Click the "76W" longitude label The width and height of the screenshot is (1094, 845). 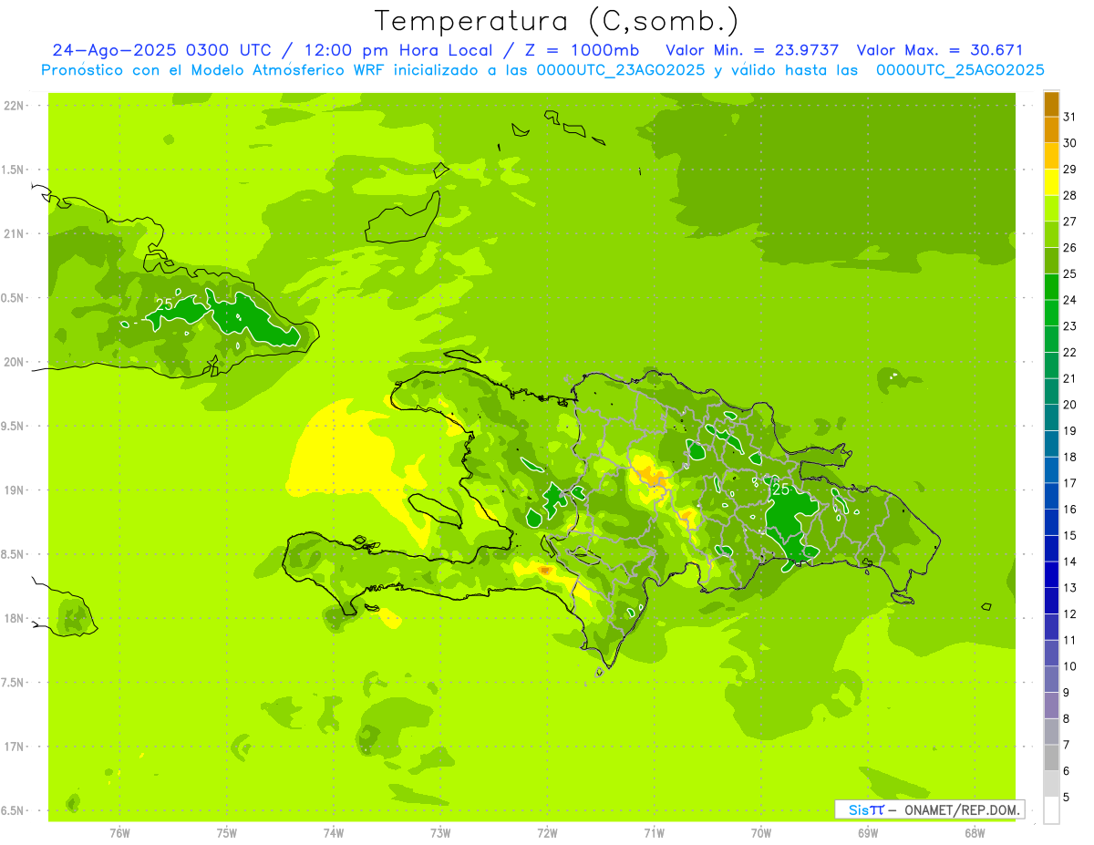[x=119, y=833]
